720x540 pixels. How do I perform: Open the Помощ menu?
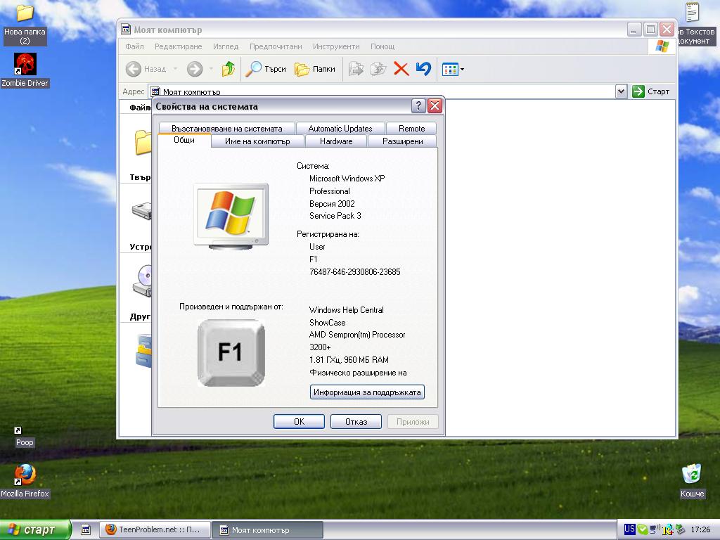pyautogui.click(x=382, y=46)
